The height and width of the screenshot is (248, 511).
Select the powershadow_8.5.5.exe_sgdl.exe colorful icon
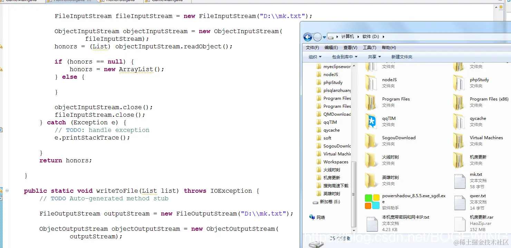coord(372,202)
